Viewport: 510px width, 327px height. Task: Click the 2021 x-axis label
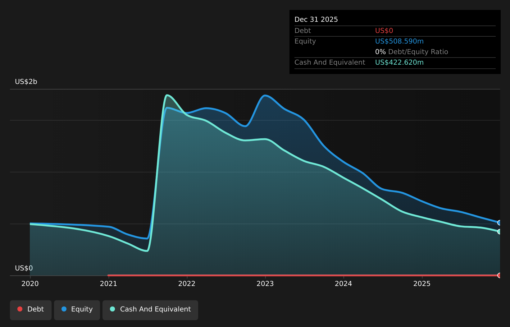(x=108, y=284)
